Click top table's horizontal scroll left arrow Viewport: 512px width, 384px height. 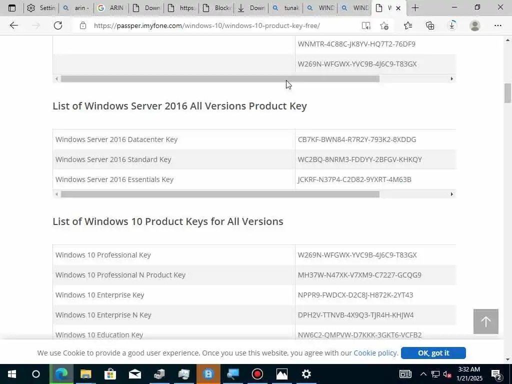coord(57,78)
